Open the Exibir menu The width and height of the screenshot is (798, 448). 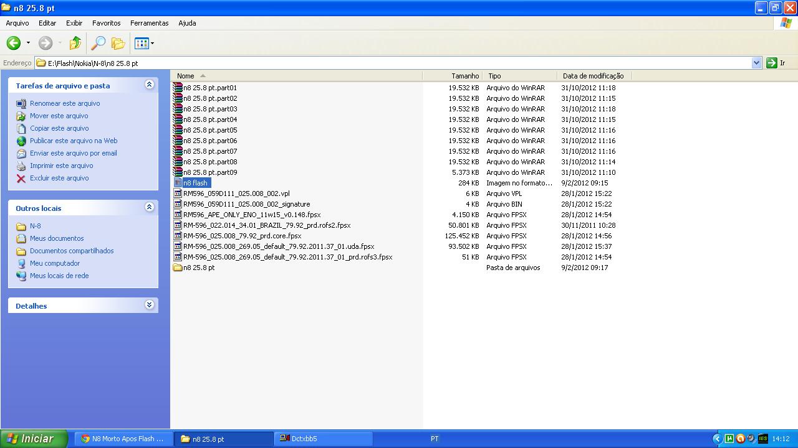(x=74, y=23)
